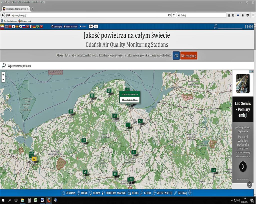Decline geolocation with Nie dziękuję
256x204 pixels.
(189, 56)
